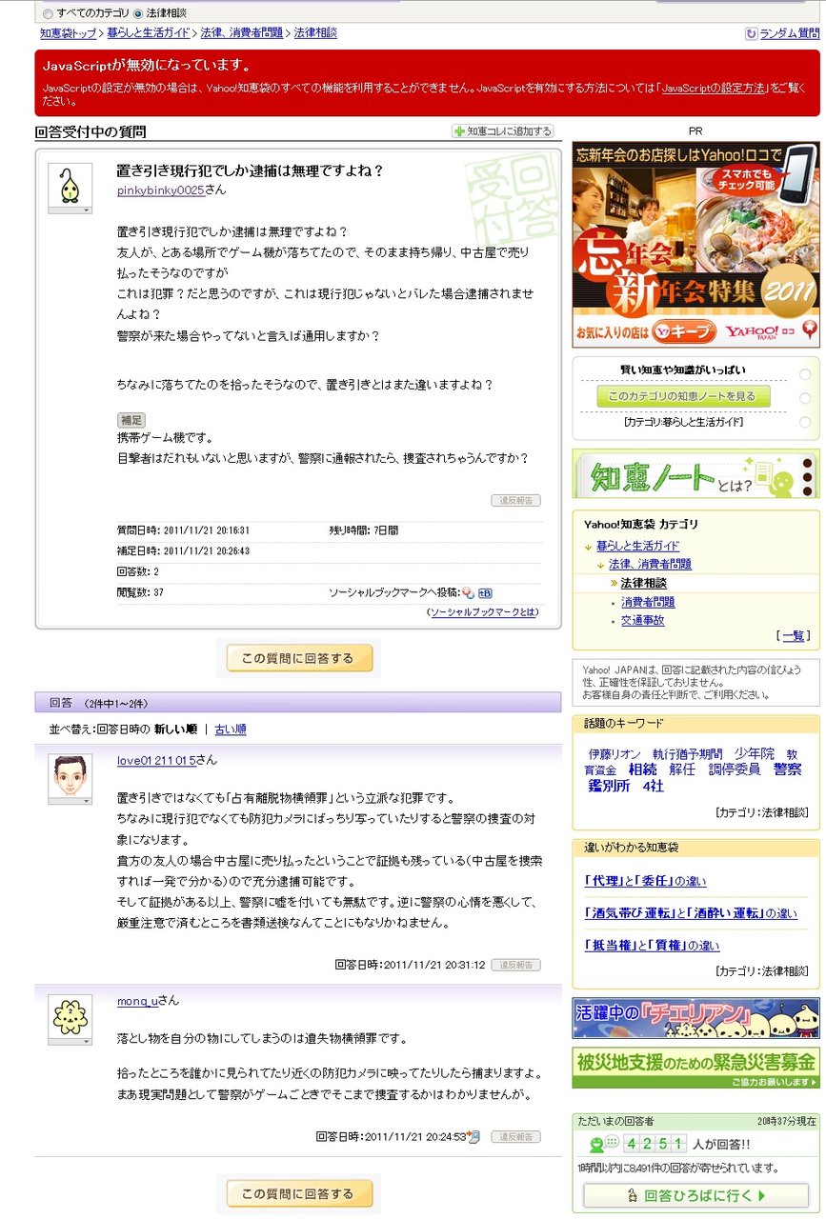Click the Yahoo bookmark icon beside ソーシャルブックマークへ投稿
The height and width of the screenshot is (1219, 826).
(x=468, y=592)
